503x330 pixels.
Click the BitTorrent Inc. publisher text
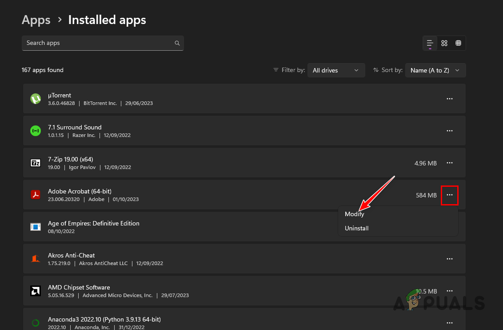click(100, 103)
